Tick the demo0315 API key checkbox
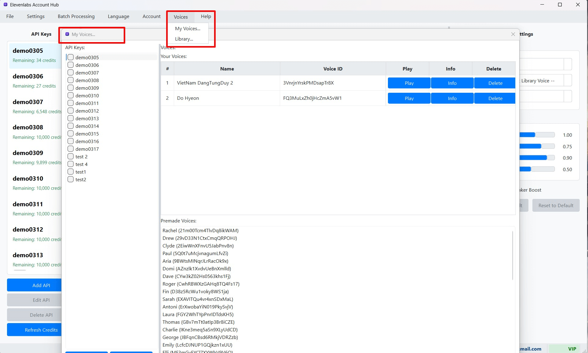588x353 pixels. [x=71, y=134]
